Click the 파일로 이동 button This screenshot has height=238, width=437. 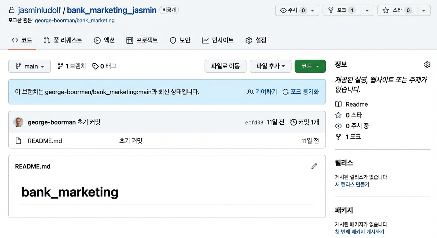pos(225,66)
